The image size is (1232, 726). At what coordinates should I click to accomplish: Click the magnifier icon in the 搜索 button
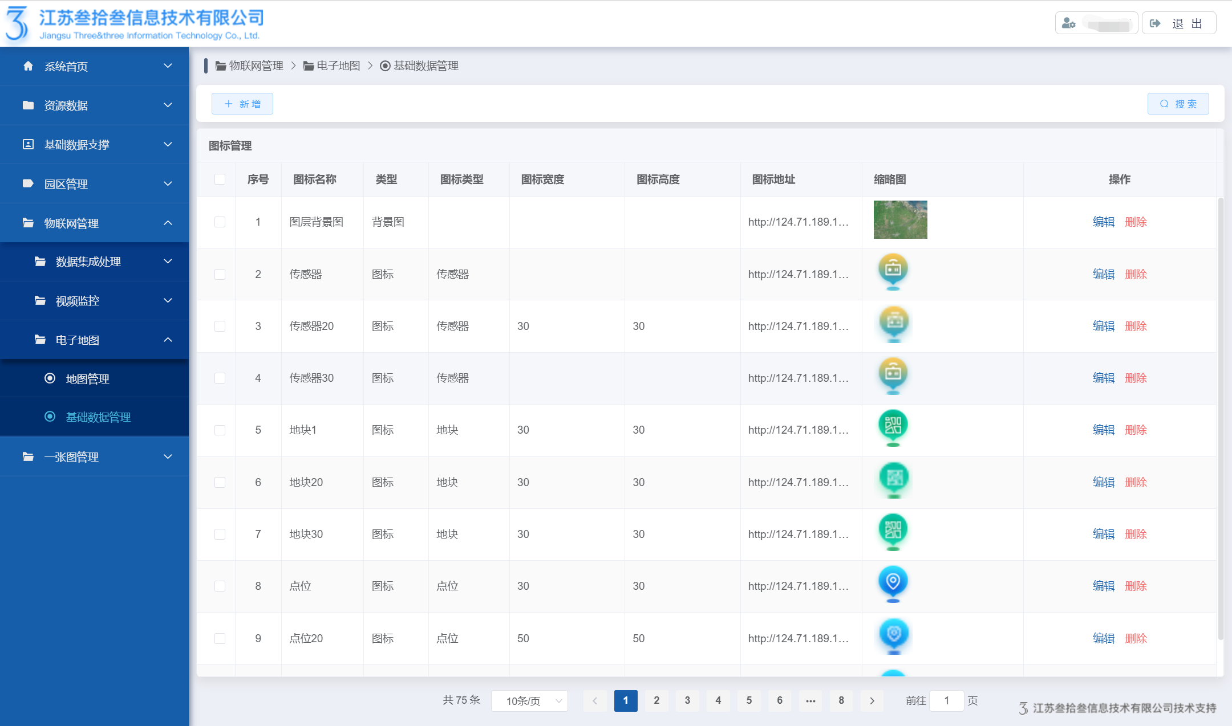[x=1164, y=104]
